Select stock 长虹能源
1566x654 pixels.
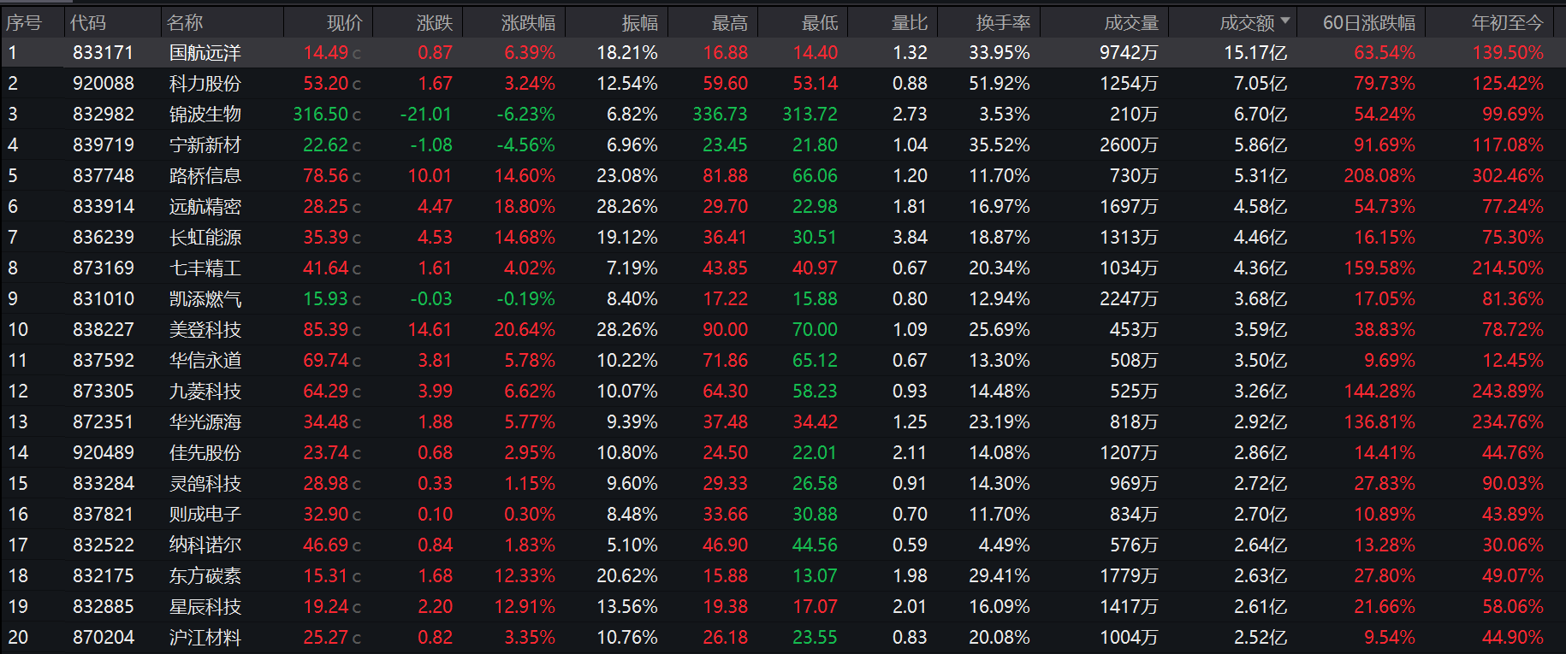(205, 238)
